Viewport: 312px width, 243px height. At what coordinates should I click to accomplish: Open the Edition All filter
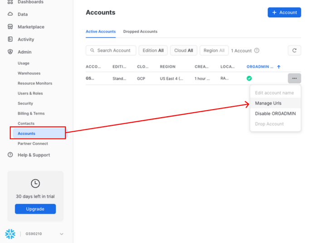pos(153,50)
